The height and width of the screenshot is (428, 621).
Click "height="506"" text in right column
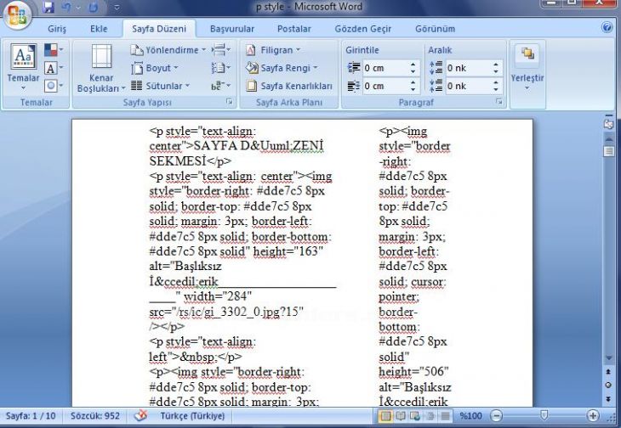(x=413, y=372)
